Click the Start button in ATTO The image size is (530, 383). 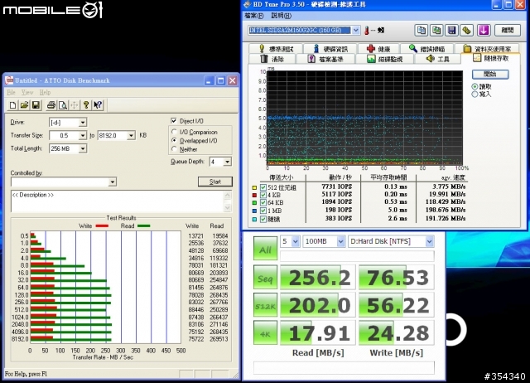(215, 182)
